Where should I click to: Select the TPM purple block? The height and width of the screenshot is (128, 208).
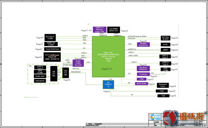(141, 79)
